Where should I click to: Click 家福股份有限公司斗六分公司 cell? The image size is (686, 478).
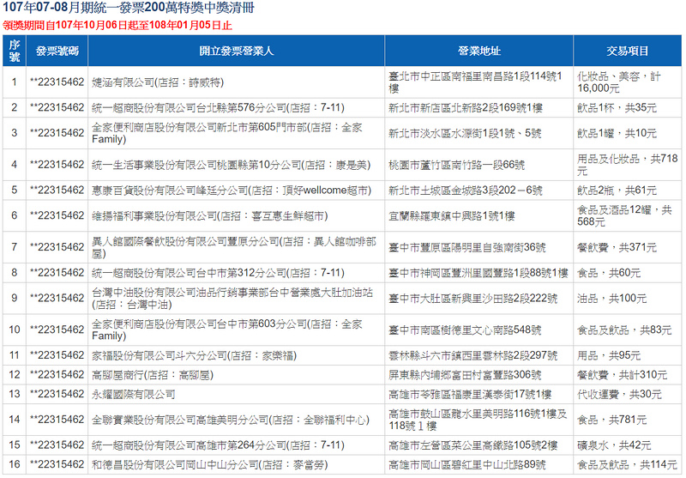tap(237, 355)
